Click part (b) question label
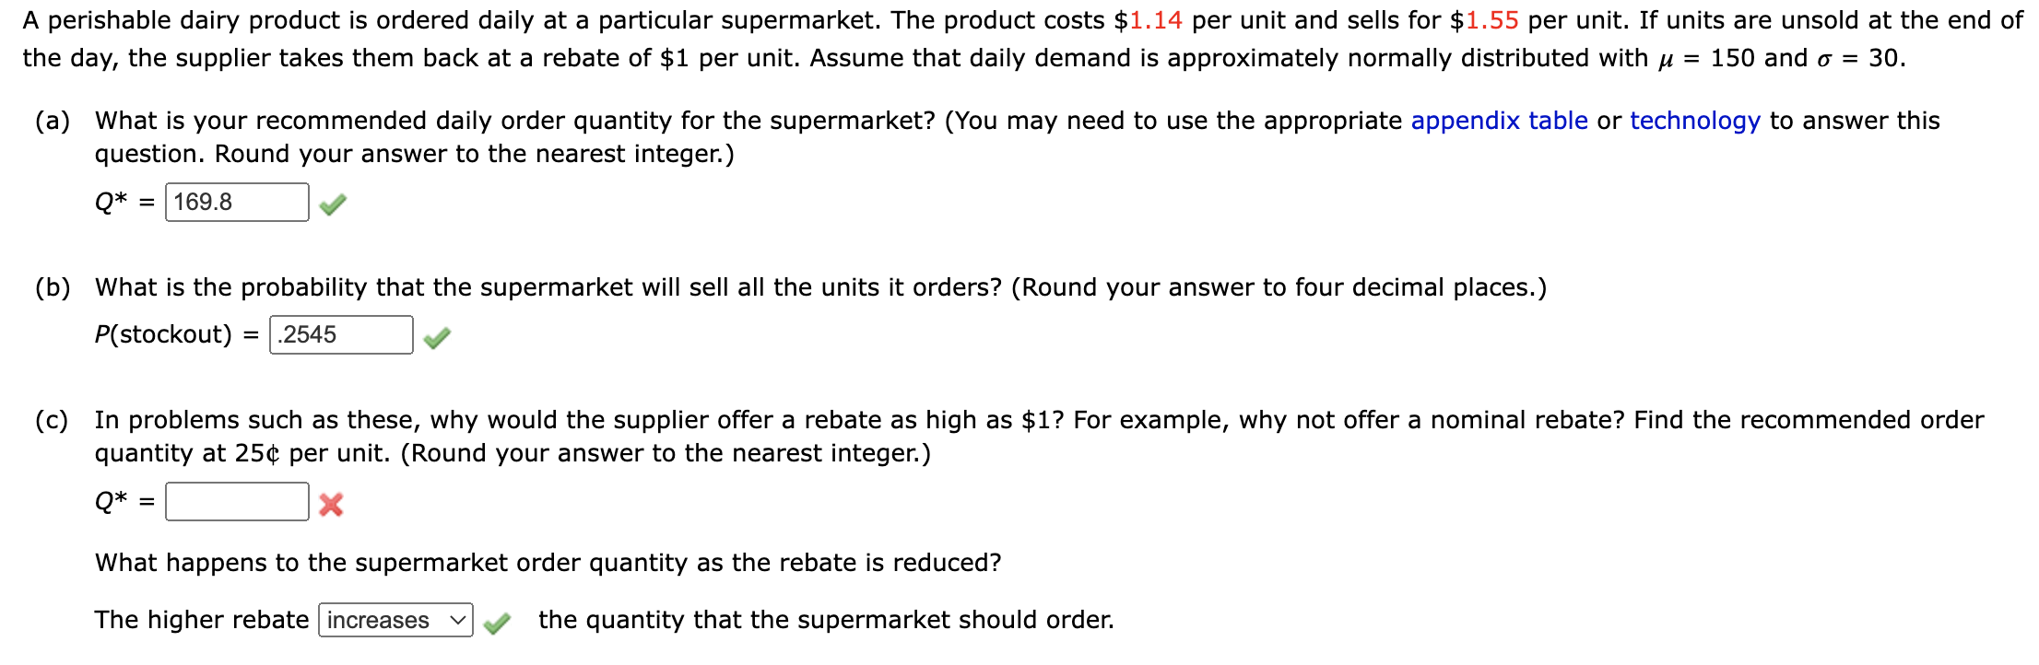Image resolution: width=2039 pixels, height=665 pixels. (53, 286)
